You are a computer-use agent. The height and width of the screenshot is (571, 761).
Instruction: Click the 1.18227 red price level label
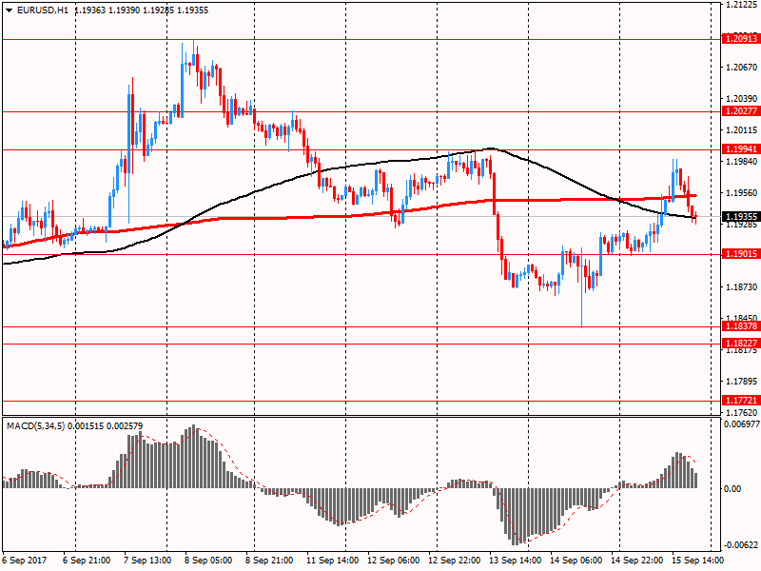click(x=741, y=344)
